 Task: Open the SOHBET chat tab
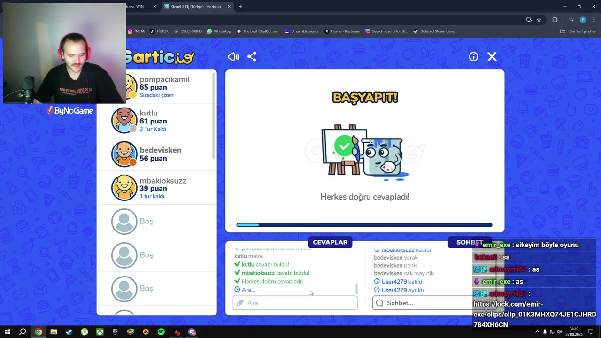pos(470,242)
